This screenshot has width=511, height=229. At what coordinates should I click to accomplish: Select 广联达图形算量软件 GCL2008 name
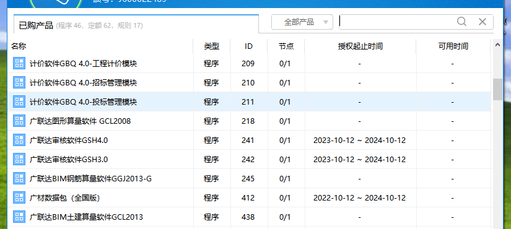(80, 121)
